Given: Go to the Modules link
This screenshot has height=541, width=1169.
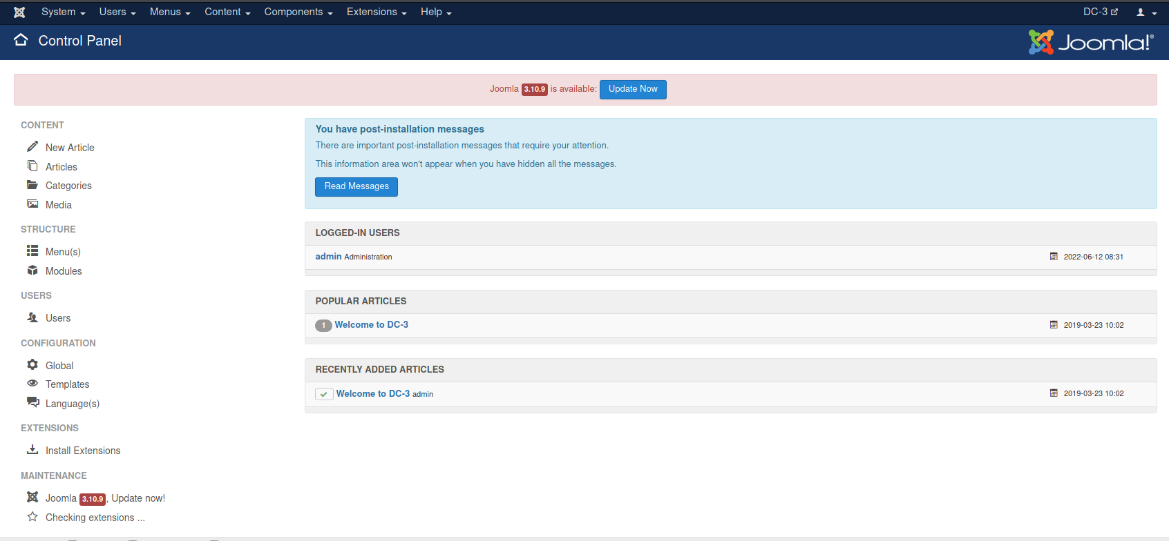Looking at the screenshot, I should (64, 271).
